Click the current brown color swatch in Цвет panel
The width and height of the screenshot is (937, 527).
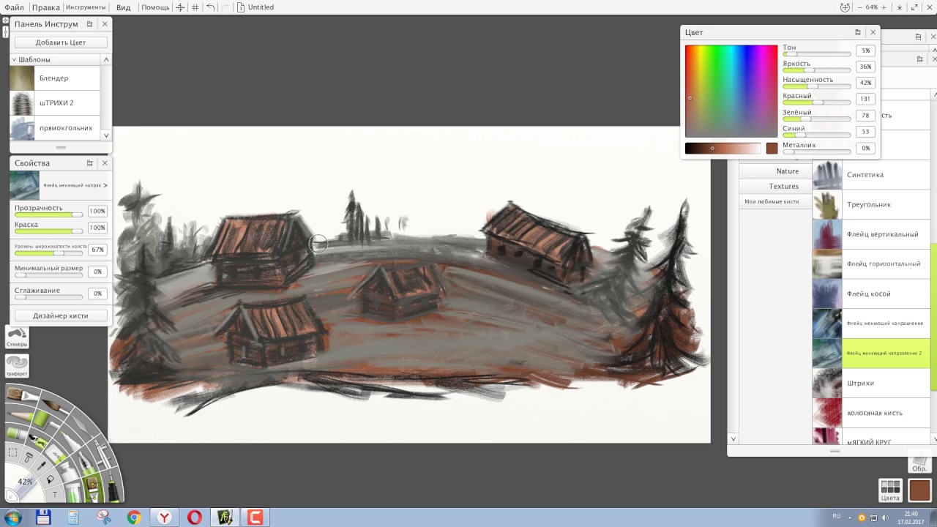(772, 149)
